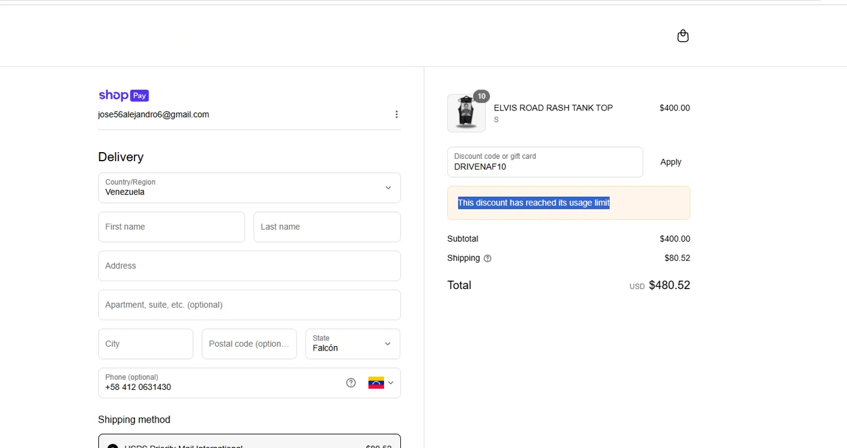This screenshot has height=448, width=847.
Task: Click the Subtotal value $400.00
Action: [675, 239]
